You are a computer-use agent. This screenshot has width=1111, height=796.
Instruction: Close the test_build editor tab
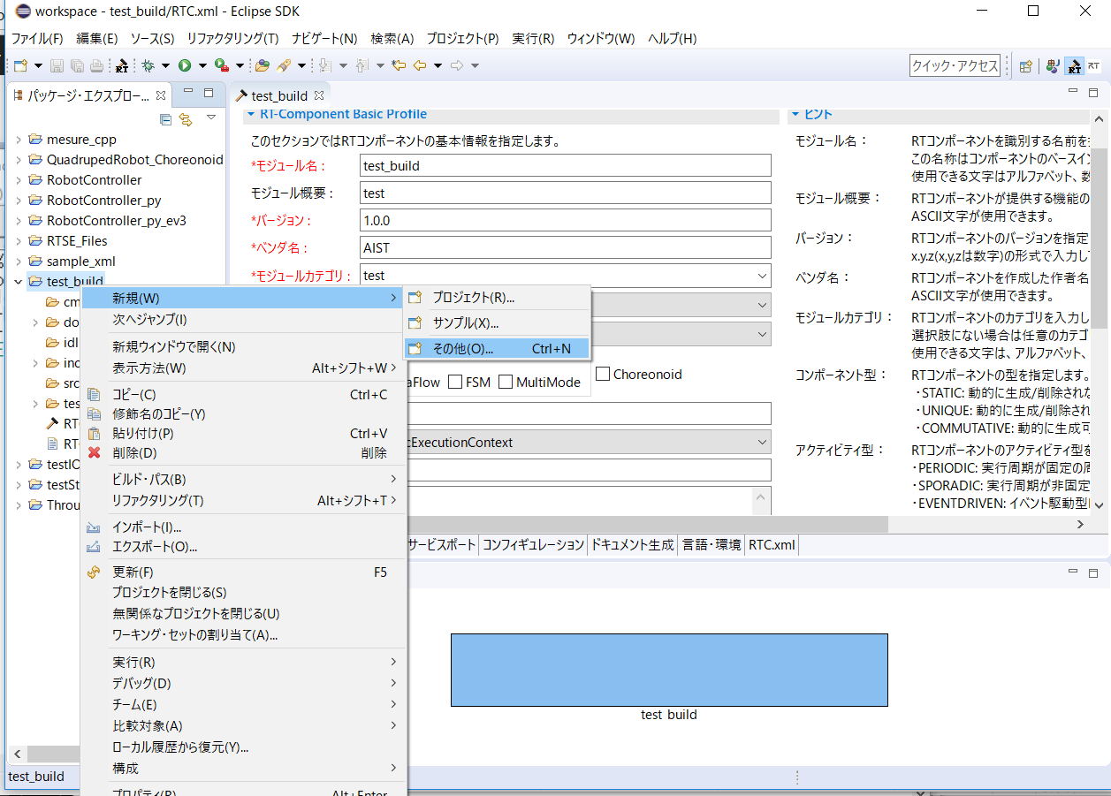tap(320, 95)
